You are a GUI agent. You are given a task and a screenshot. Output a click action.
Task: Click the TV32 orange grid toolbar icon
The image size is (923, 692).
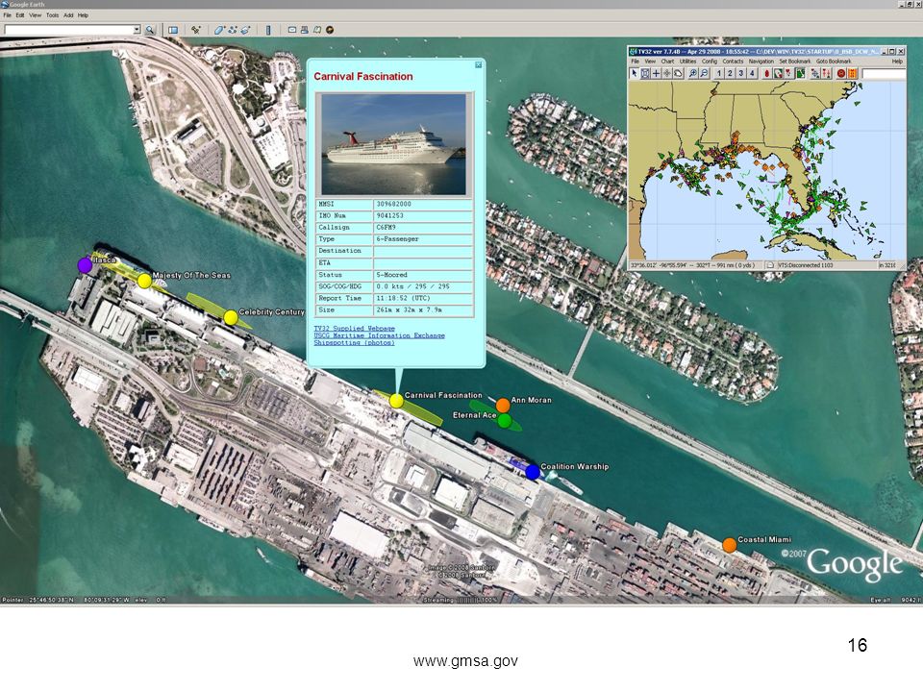[x=853, y=73]
